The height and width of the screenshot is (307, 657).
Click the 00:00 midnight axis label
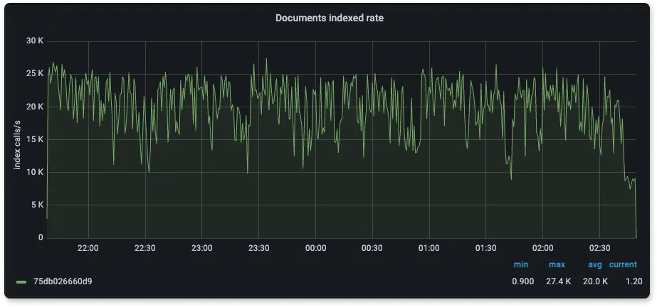(x=315, y=248)
